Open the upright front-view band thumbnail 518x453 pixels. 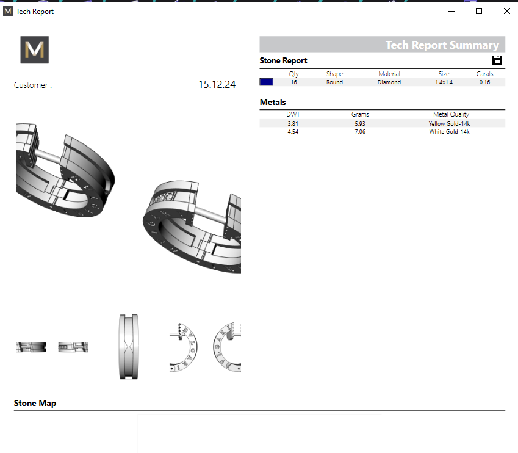click(x=129, y=346)
